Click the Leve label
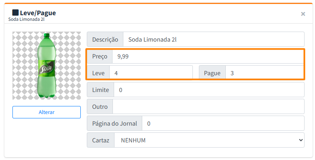The width and height of the screenshot is (315, 160). (98, 73)
